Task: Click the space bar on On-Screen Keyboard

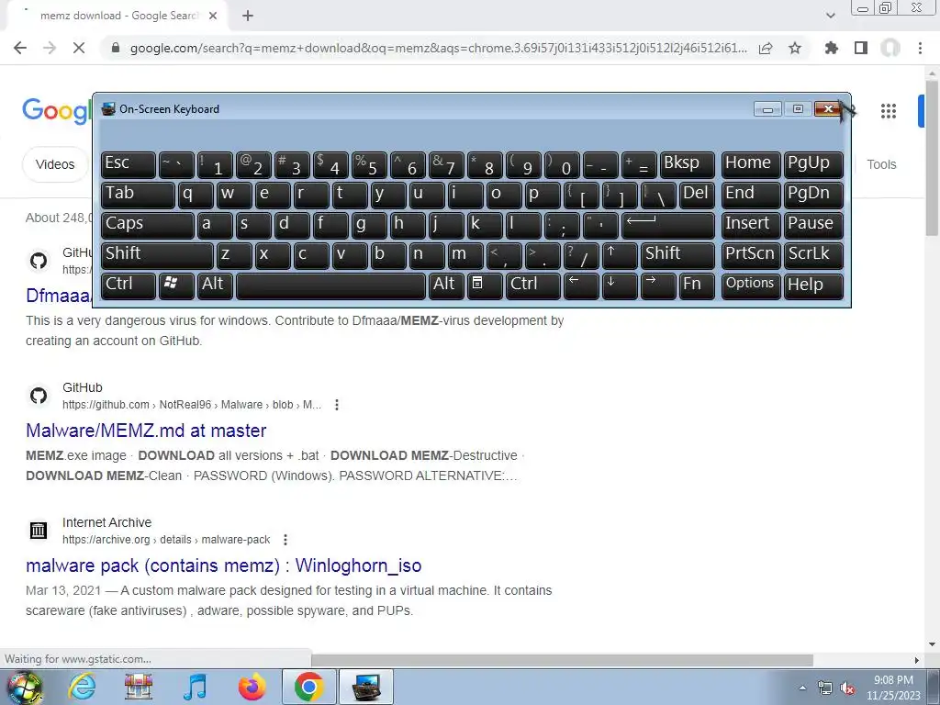Action: (330, 285)
